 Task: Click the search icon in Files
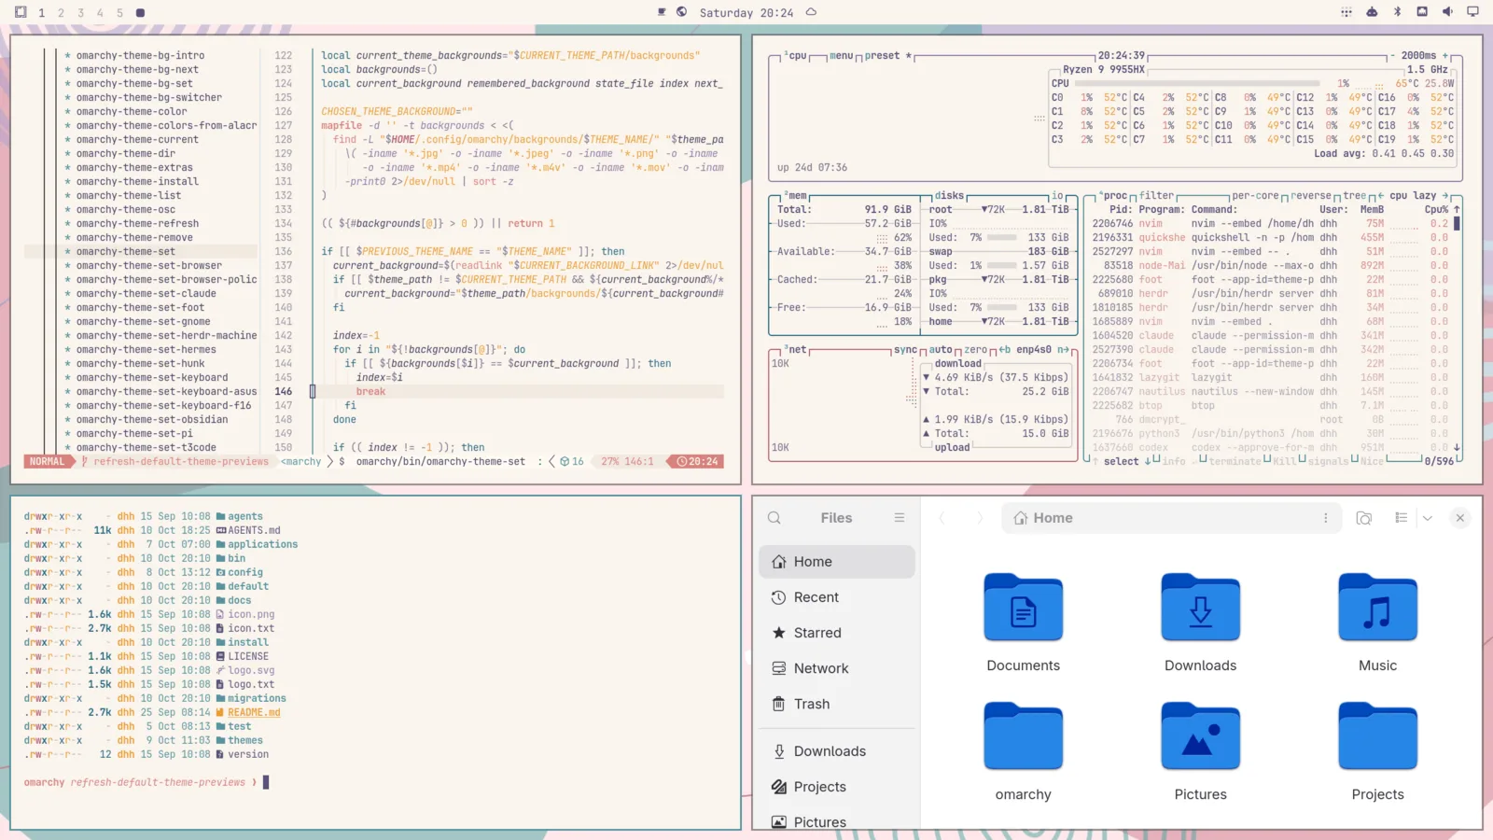coord(774,518)
